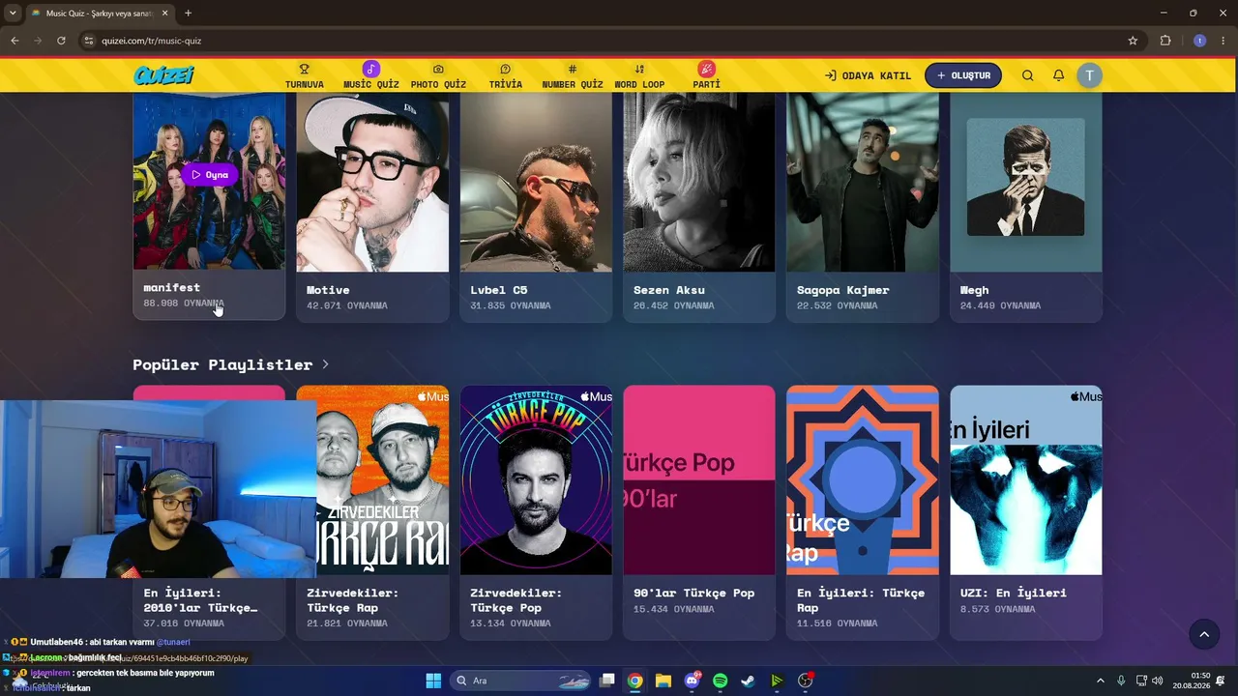
Task: Open the notifications bell
Action: [1058, 75]
